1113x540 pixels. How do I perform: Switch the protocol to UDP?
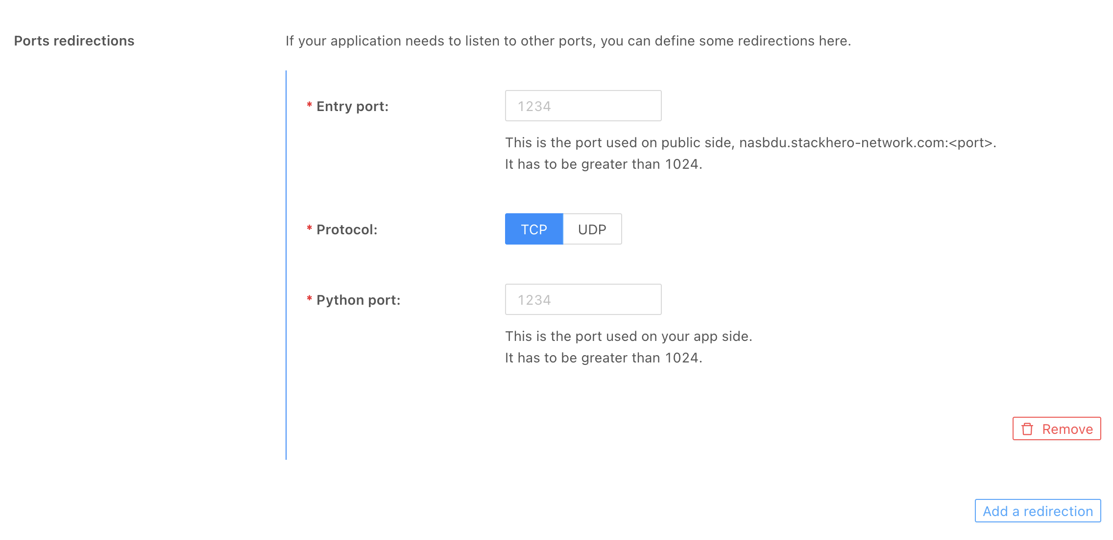coord(592,229)
